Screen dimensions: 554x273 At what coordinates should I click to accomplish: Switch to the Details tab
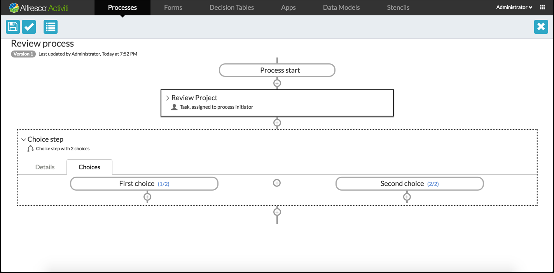(x=45, y=167)
